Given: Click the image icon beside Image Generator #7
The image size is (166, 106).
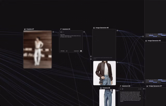Looking at the screenshot, I should coord(147,86).
